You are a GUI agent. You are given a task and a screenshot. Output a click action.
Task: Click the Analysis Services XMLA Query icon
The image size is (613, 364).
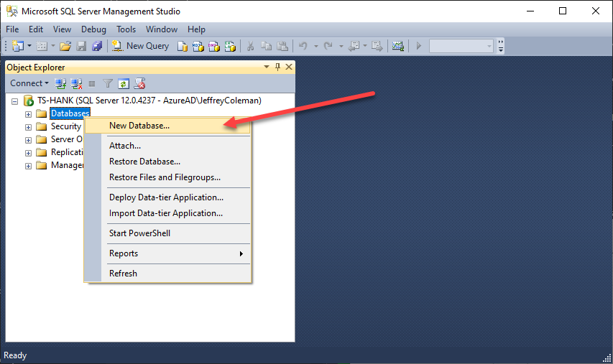(230, 46)
